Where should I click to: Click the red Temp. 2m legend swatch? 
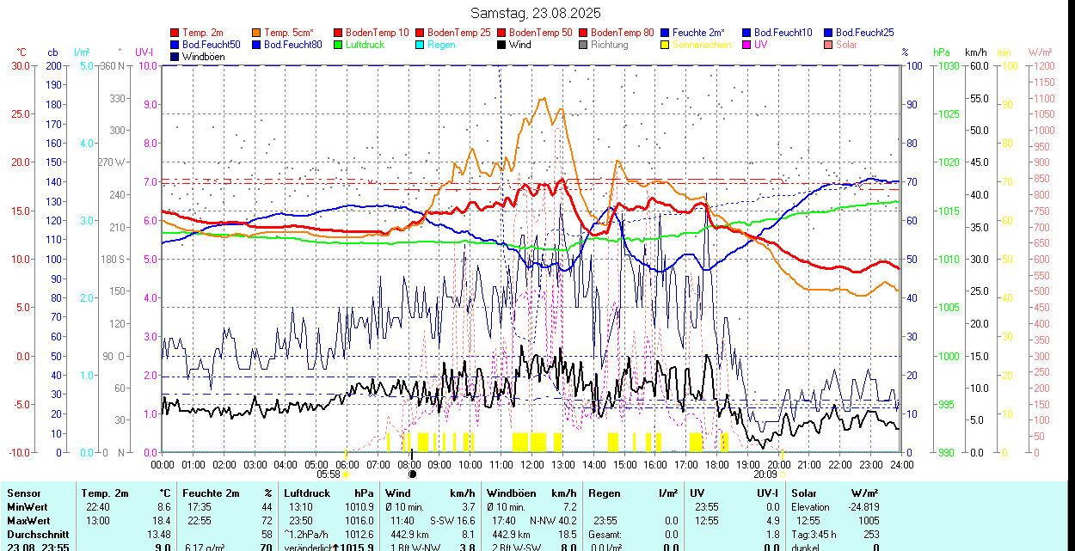tap(175, 33)
